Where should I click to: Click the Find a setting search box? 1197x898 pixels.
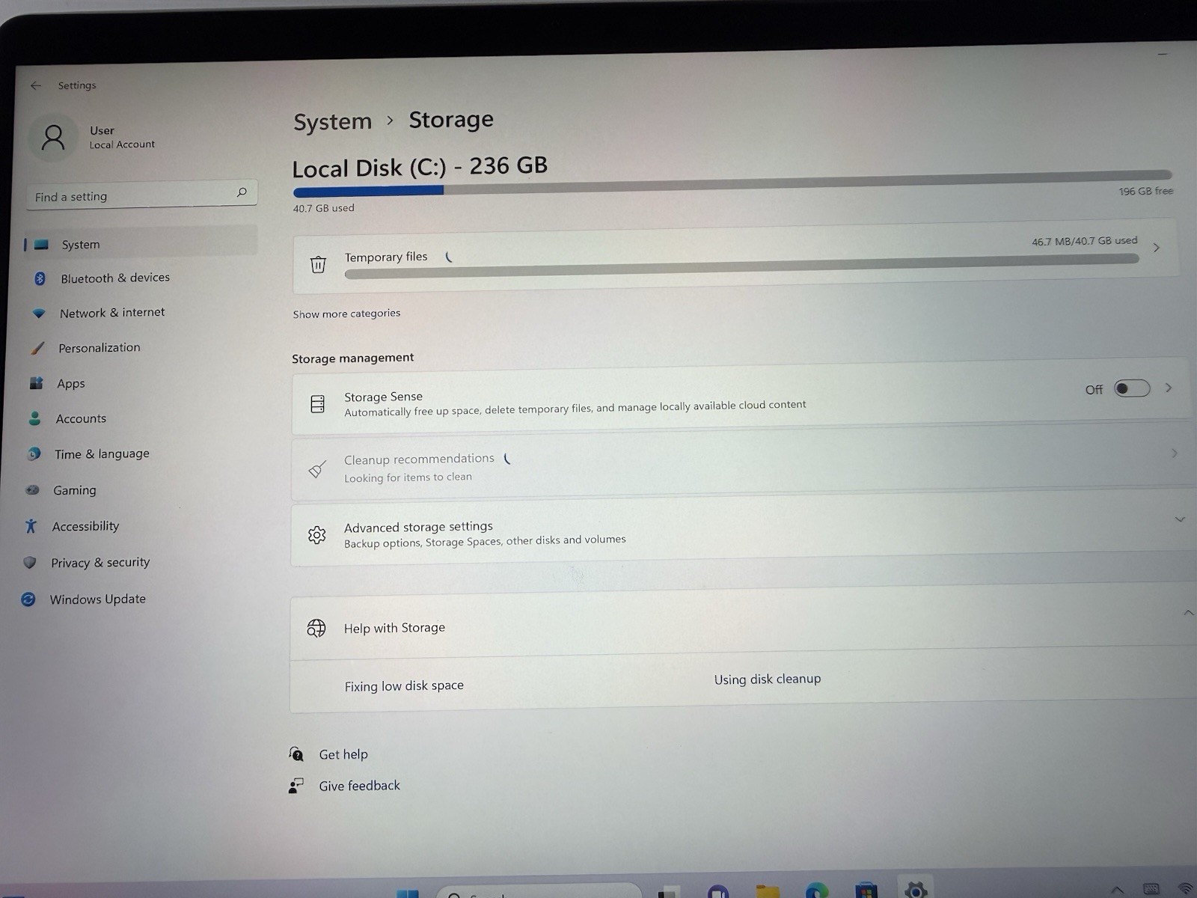[142, 194]
